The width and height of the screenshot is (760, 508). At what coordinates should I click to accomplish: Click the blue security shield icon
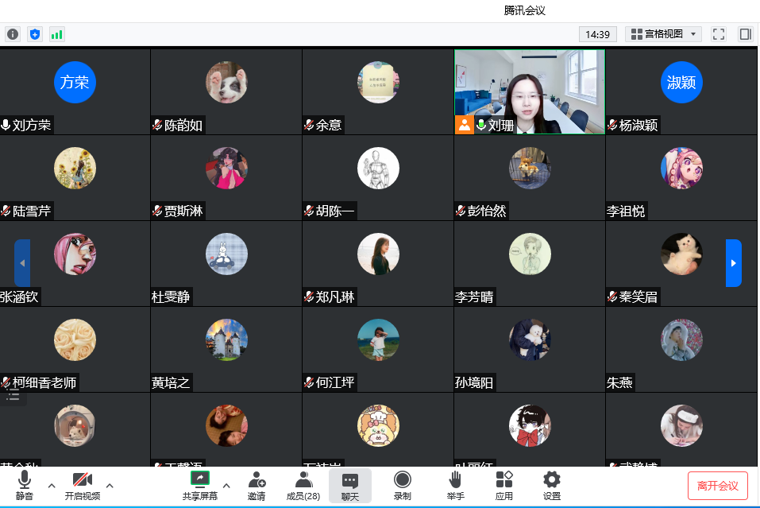tap(34, 34)
